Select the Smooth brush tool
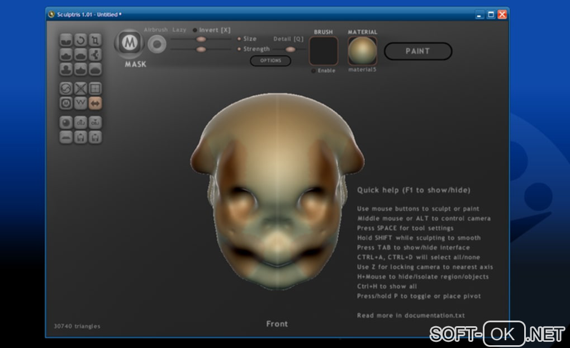Viewport: 570px width, 348px height. click(95, 69)
